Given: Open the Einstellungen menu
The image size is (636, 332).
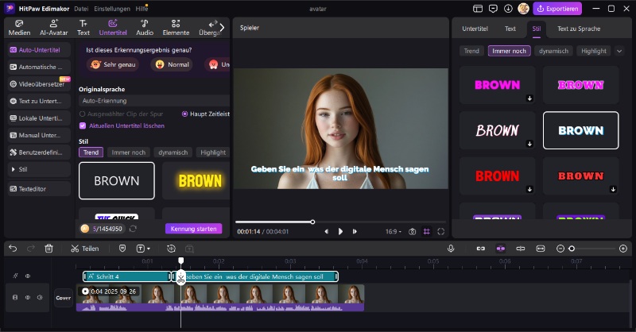Looking at the screenshot, I should pyautogui.click(x=112, y=9).
